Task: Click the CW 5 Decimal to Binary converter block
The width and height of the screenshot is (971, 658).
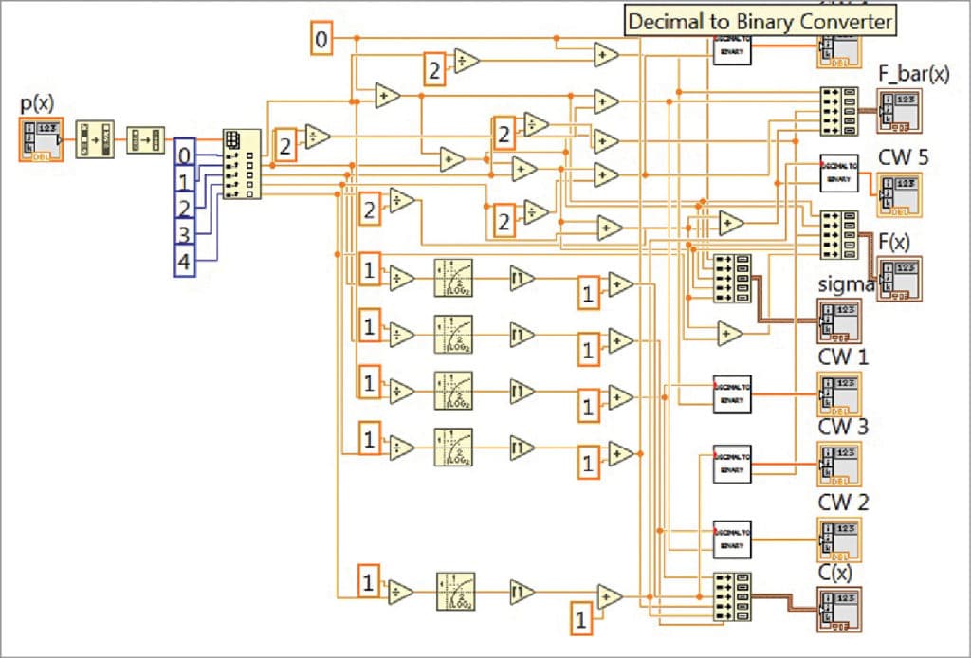Action: click(x=840, y=173)
